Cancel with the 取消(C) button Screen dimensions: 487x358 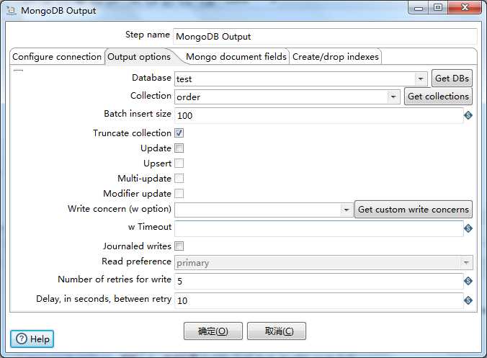(x=277, y=331)
